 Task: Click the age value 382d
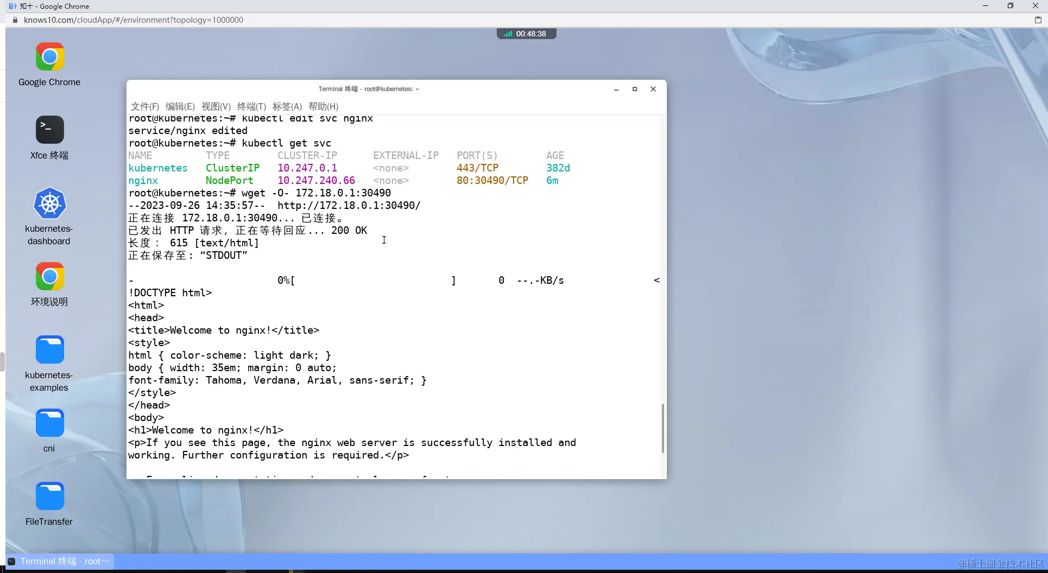coord(558,168)
